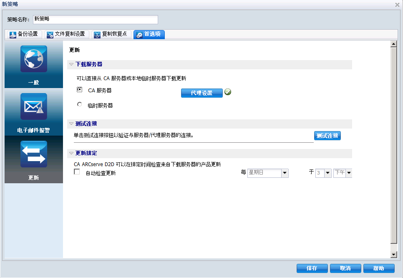Open the 一般 settings via globe icon
This screenshot has height=278, width=403.
[33, 59]
